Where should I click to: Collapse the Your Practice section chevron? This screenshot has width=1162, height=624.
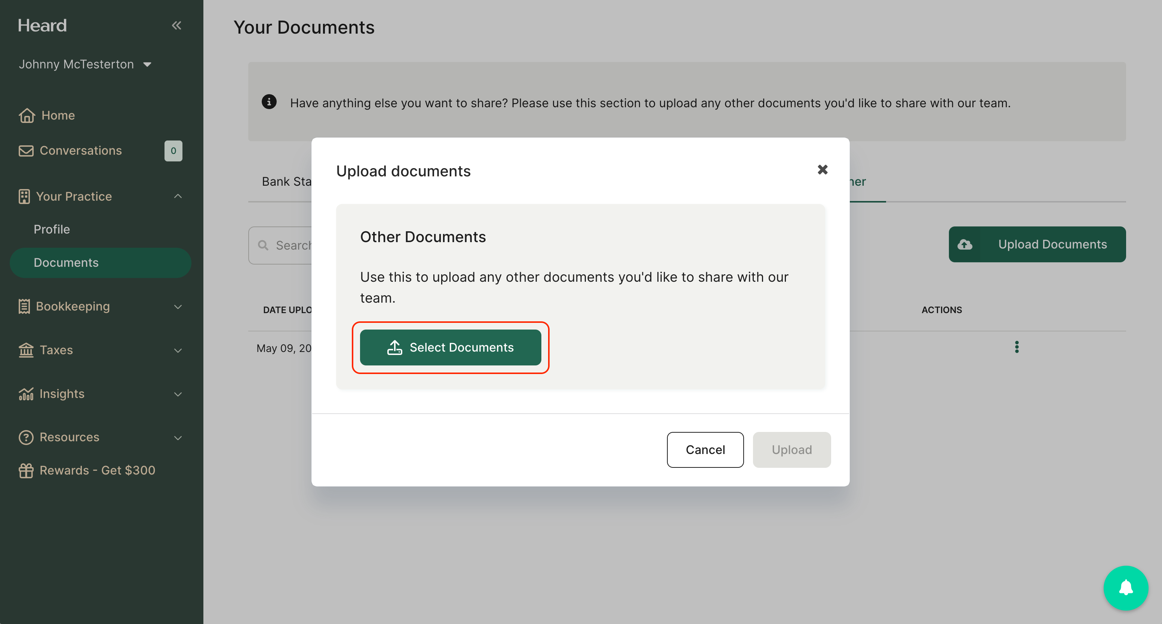(178, 196)
